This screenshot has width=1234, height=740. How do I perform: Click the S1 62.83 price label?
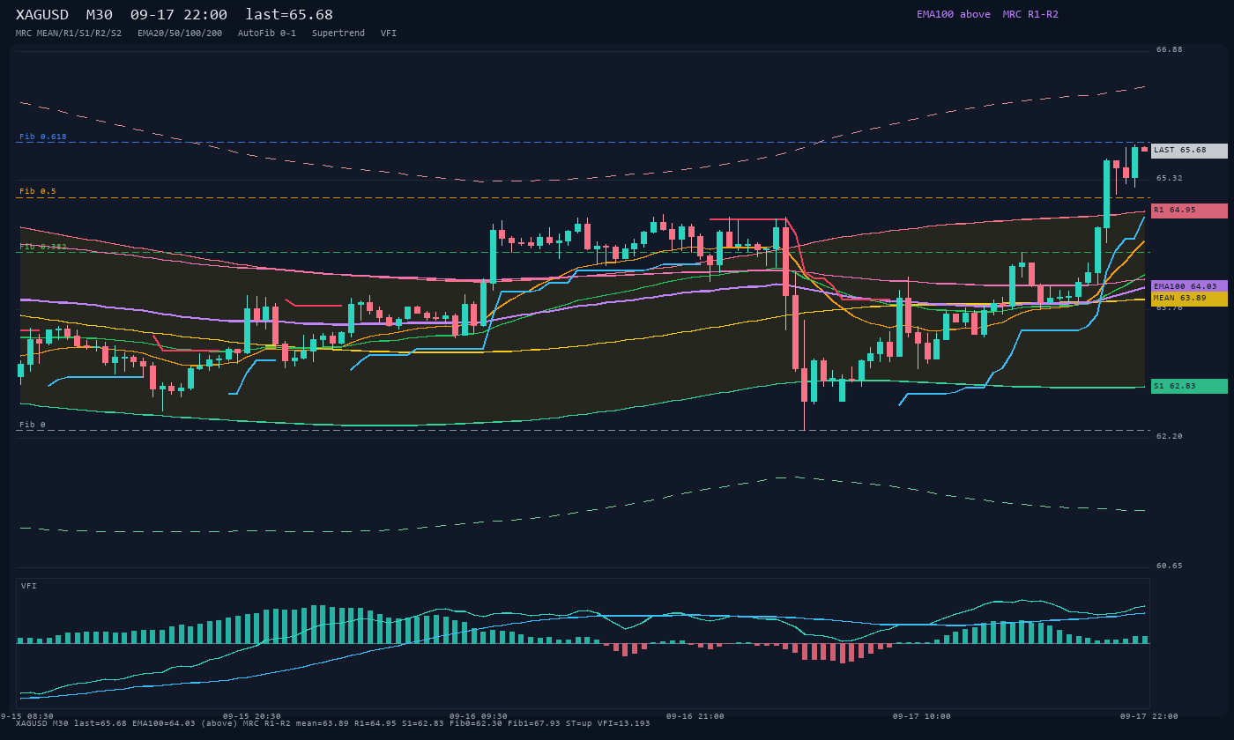[1189, 386]
